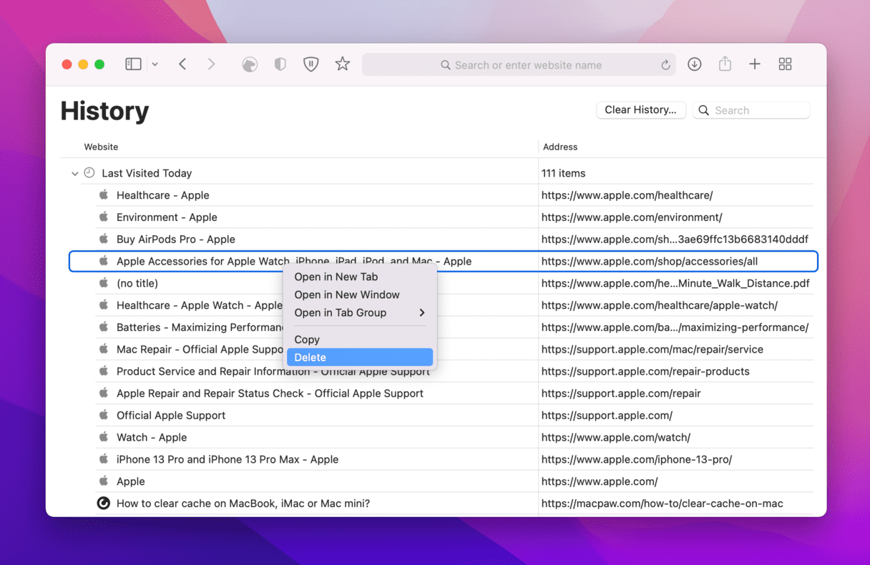Reload page using the refresh icon
The height and width of the screenshot is (565, 870).
pos(665,65)
